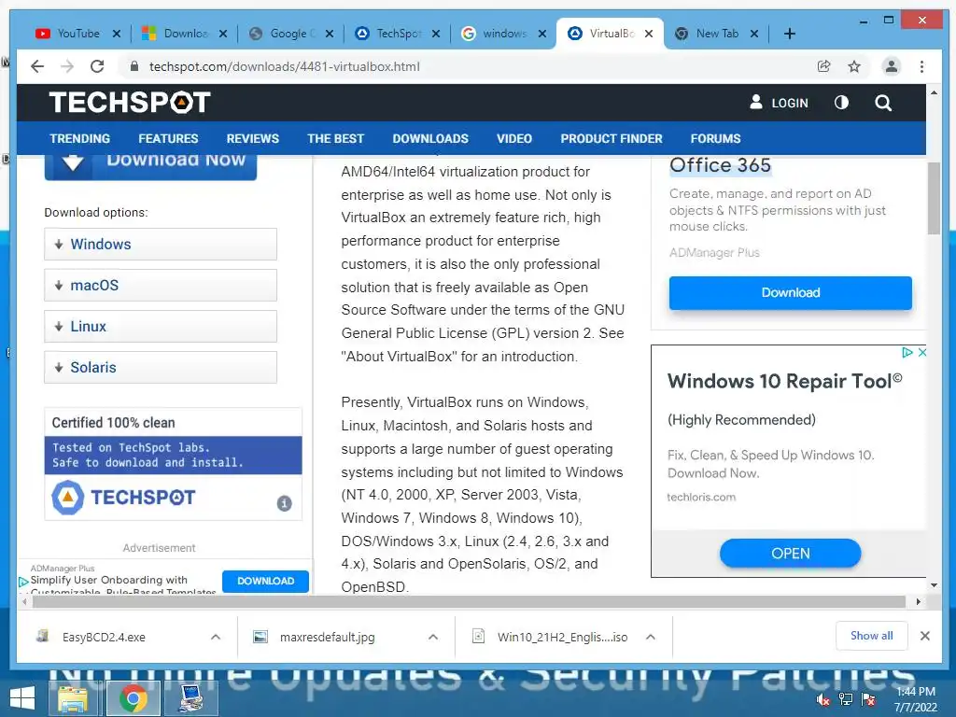Open the Chrome three-dot menu
Viewport: 956px width, 717px height.
pos(921,66)
